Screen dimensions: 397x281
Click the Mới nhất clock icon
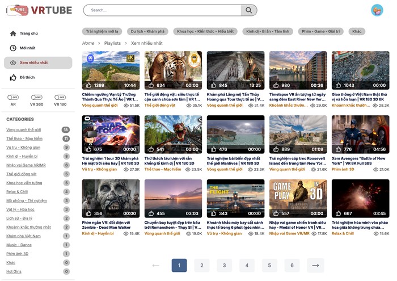pos(13,48)
